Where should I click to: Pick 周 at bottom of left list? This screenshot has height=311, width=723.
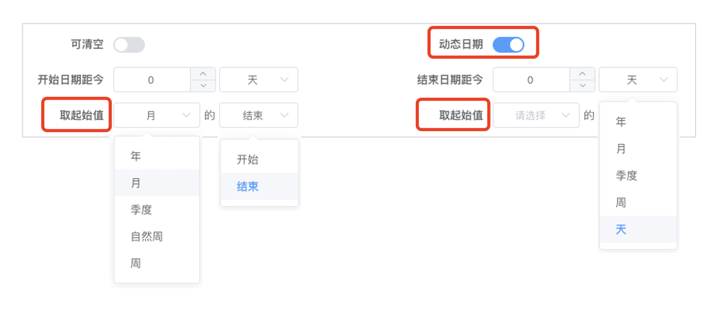[157, 264]
